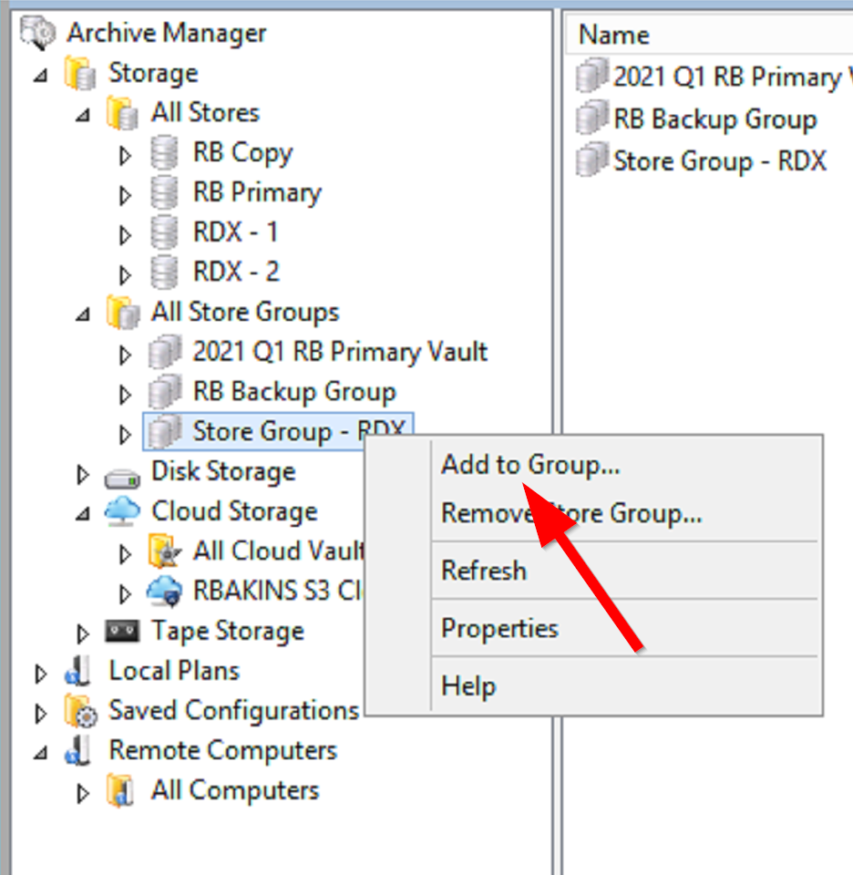Click the All Computers folder icon
The height and width of the screenshot is (875, 853).
point(120,791)
